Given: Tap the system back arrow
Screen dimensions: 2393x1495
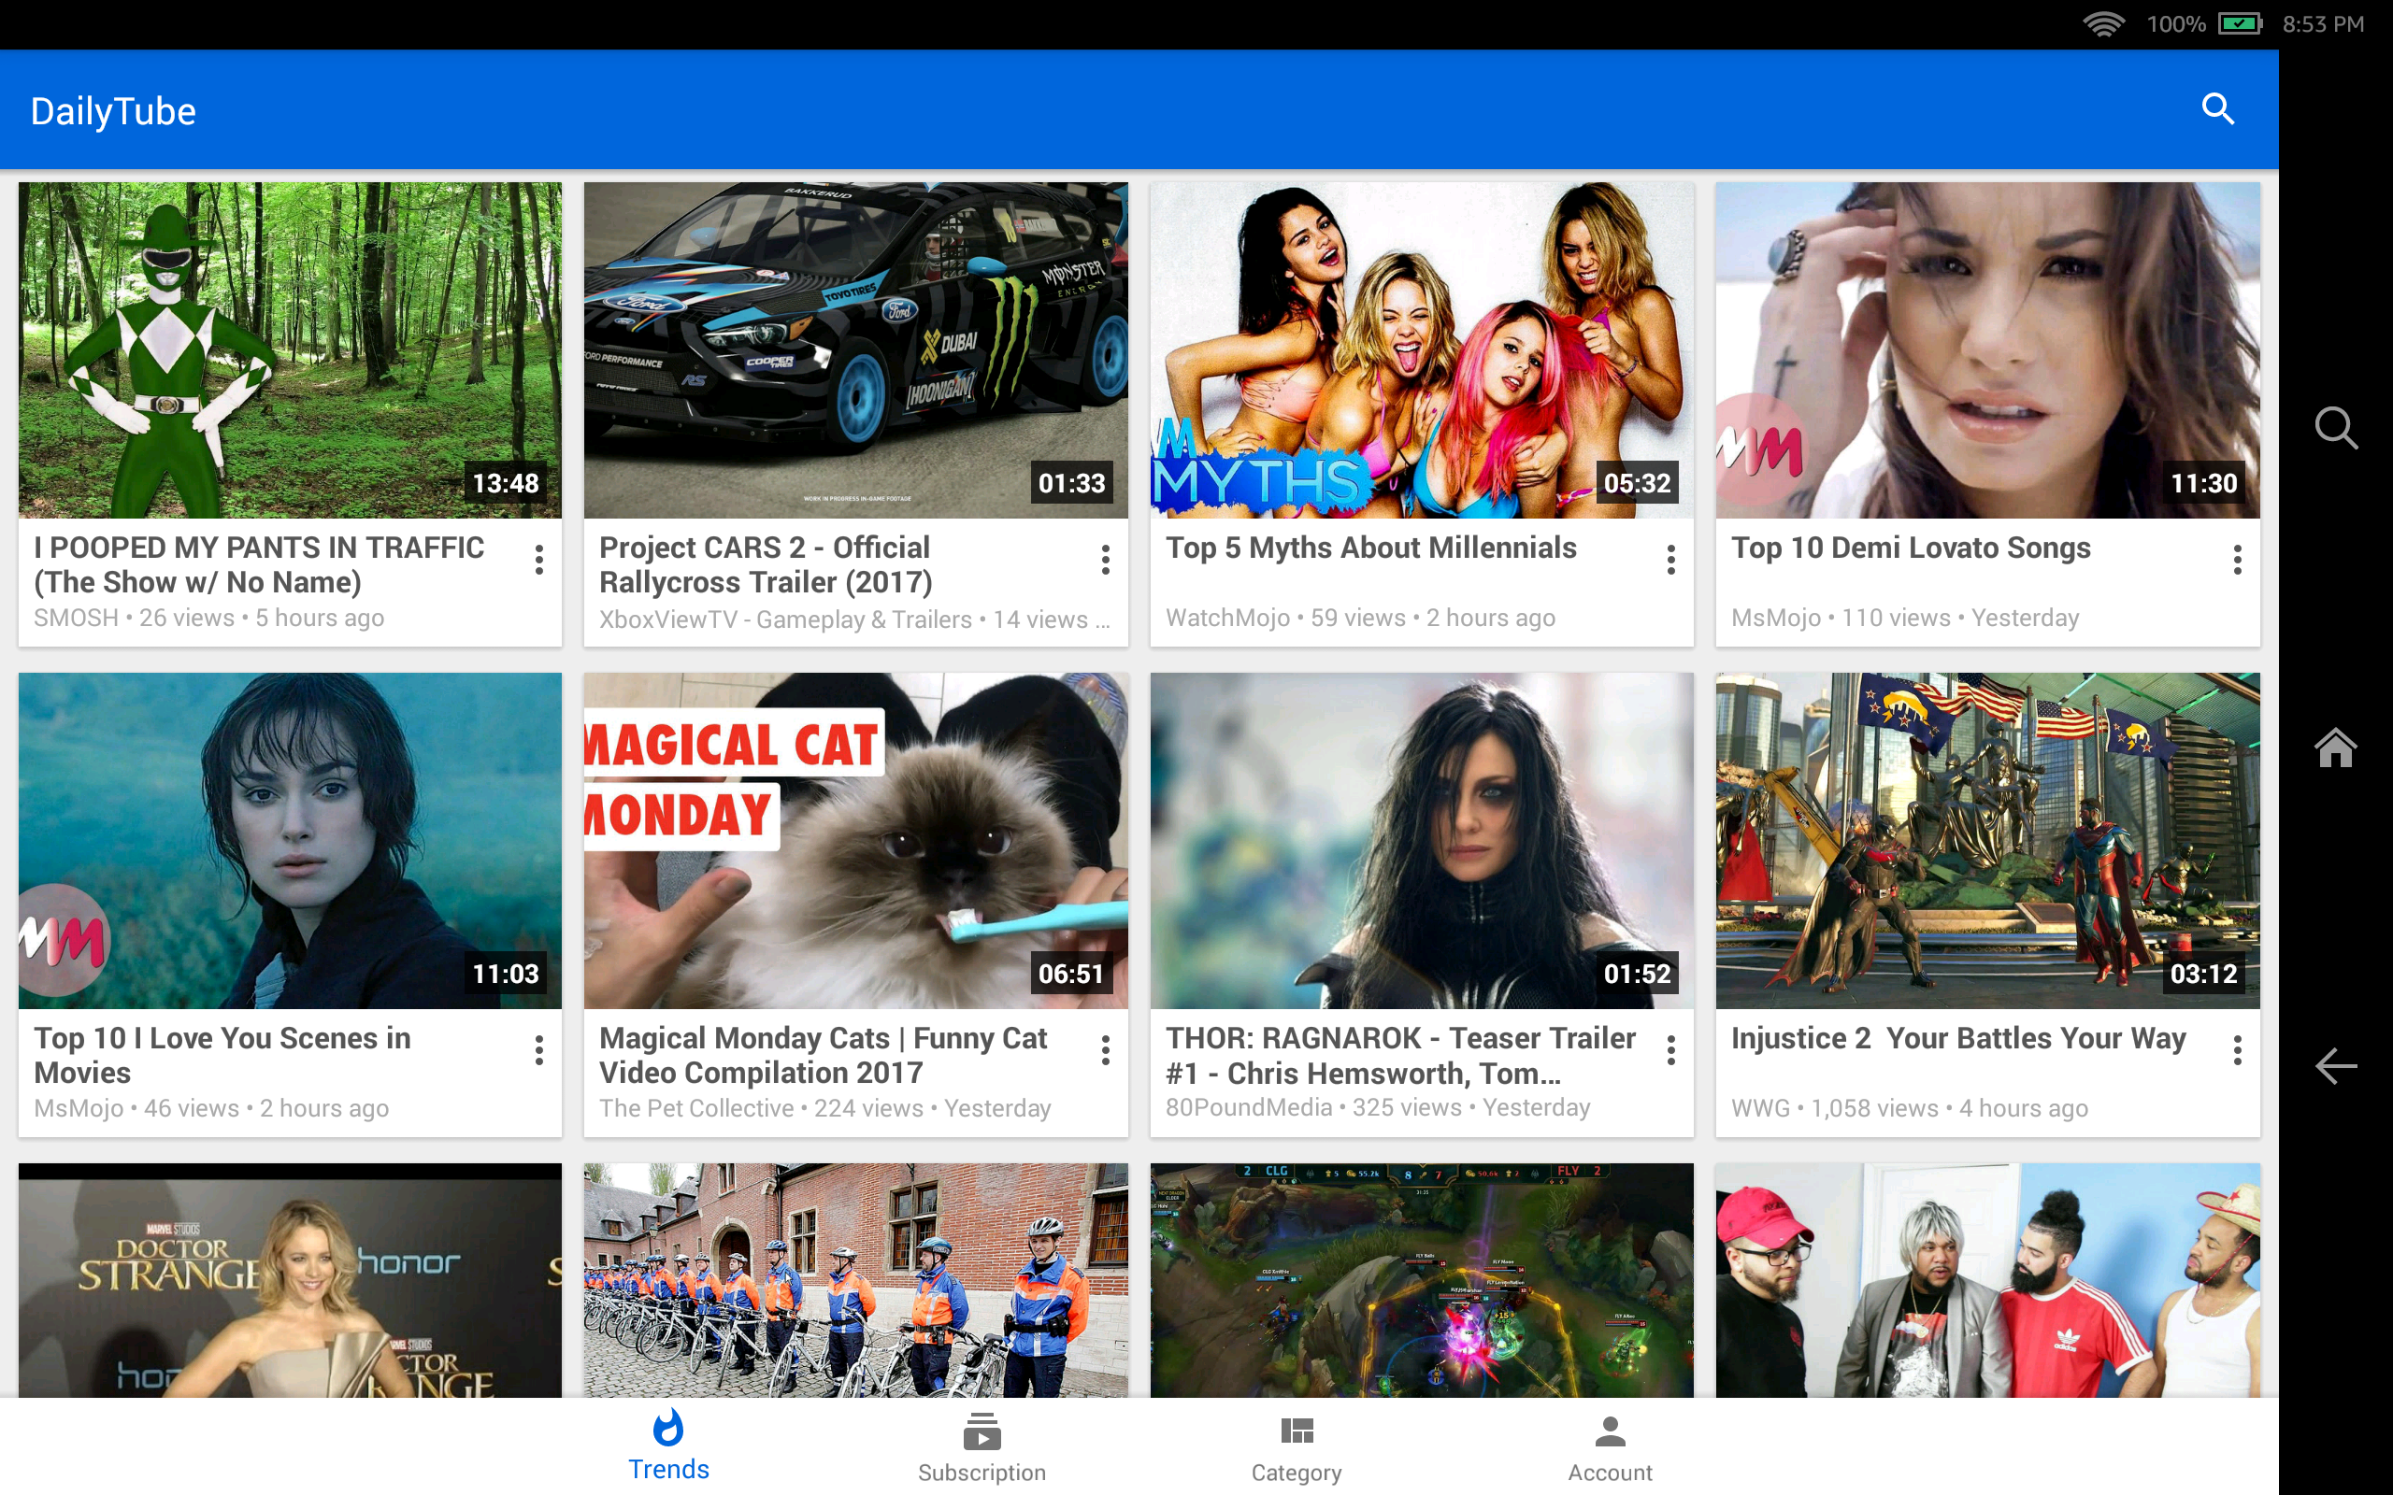Looking at the screenshot, I should pos(2336,1066).
